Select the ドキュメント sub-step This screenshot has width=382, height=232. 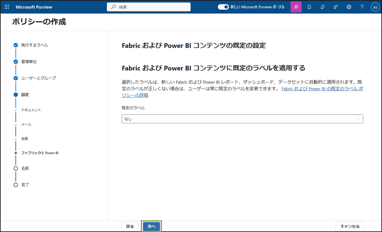pos(31,110)
